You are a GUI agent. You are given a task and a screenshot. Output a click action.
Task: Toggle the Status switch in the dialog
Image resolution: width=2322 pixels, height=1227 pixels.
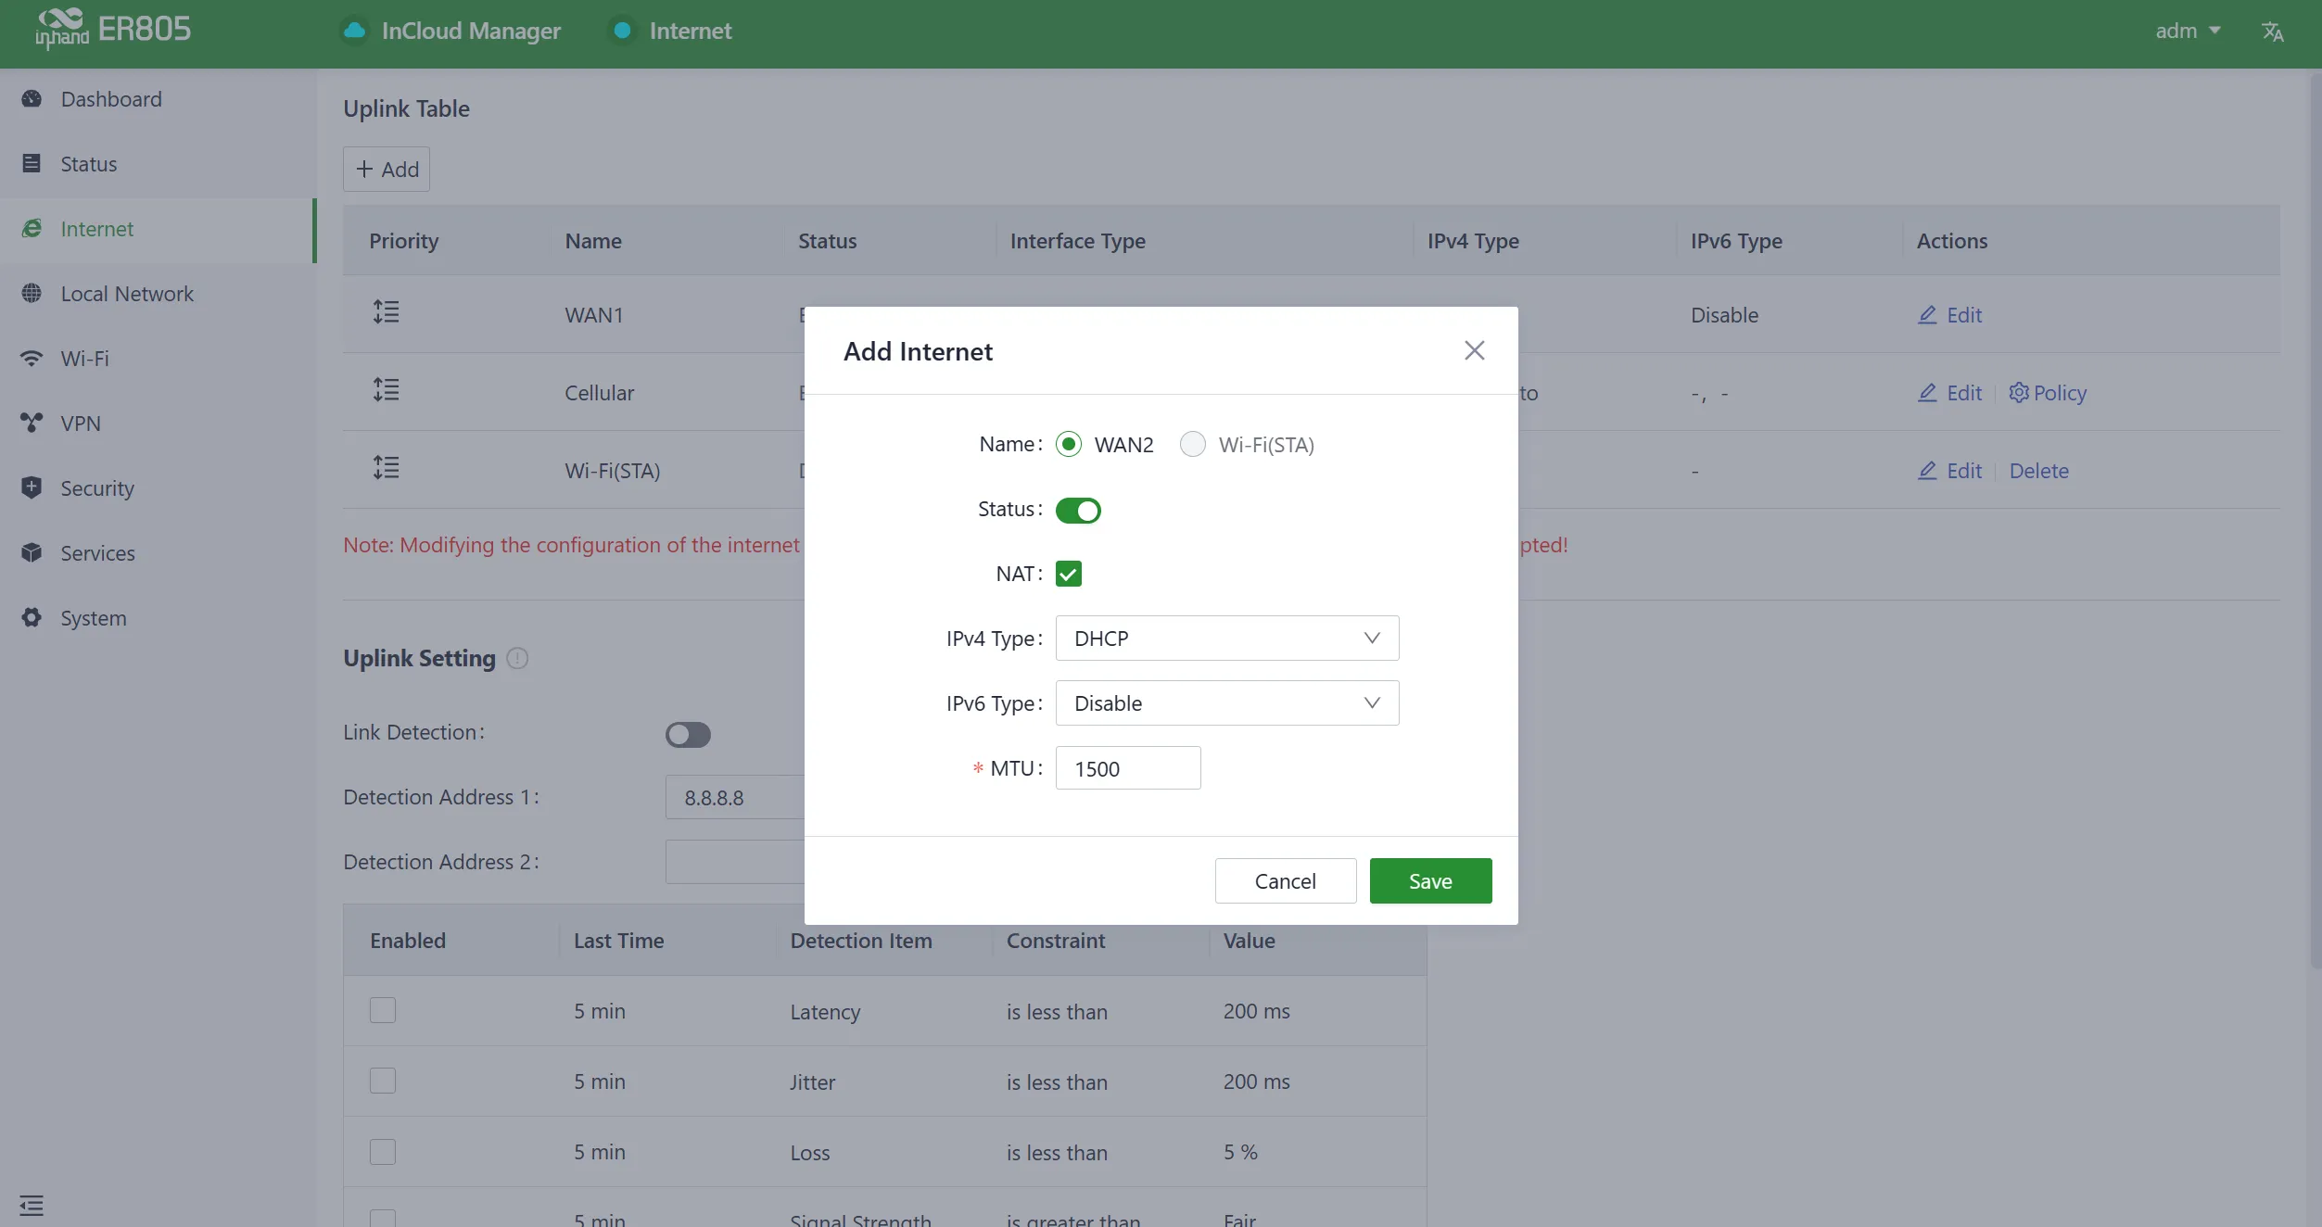pos(1078,511)
